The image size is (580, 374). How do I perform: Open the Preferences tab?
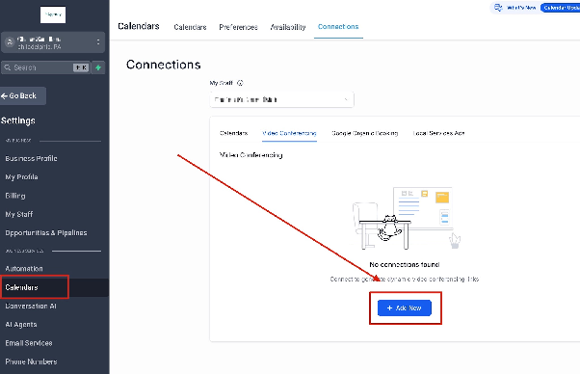[238, 27]
